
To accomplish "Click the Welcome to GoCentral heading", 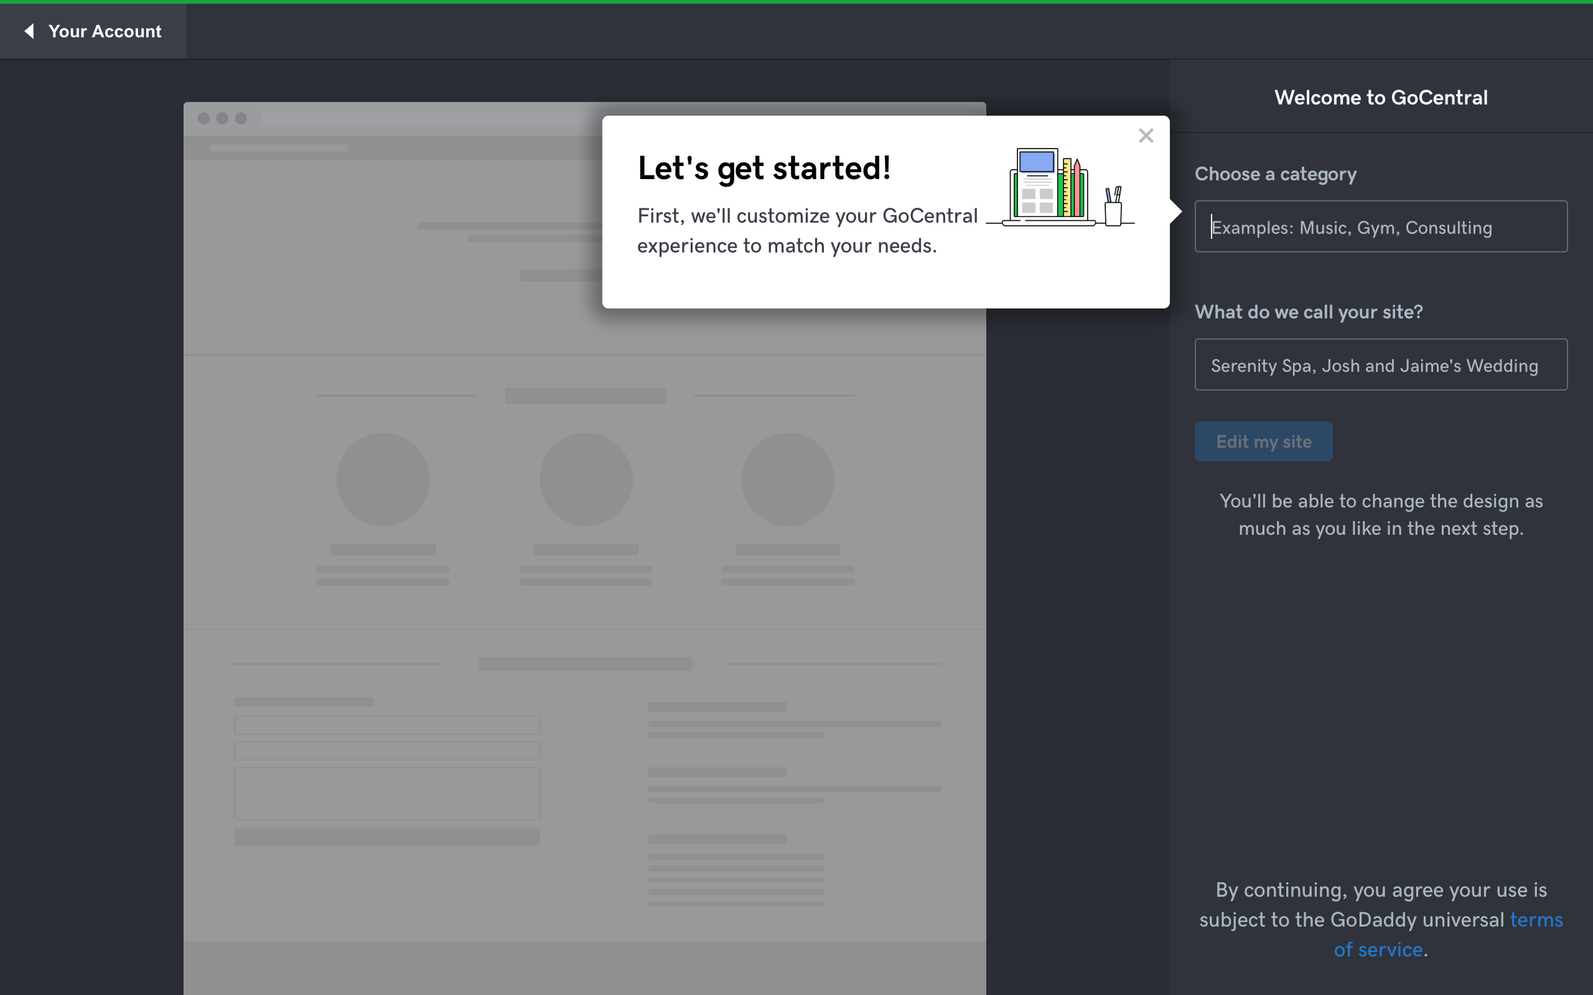I will pos(1380,98).
